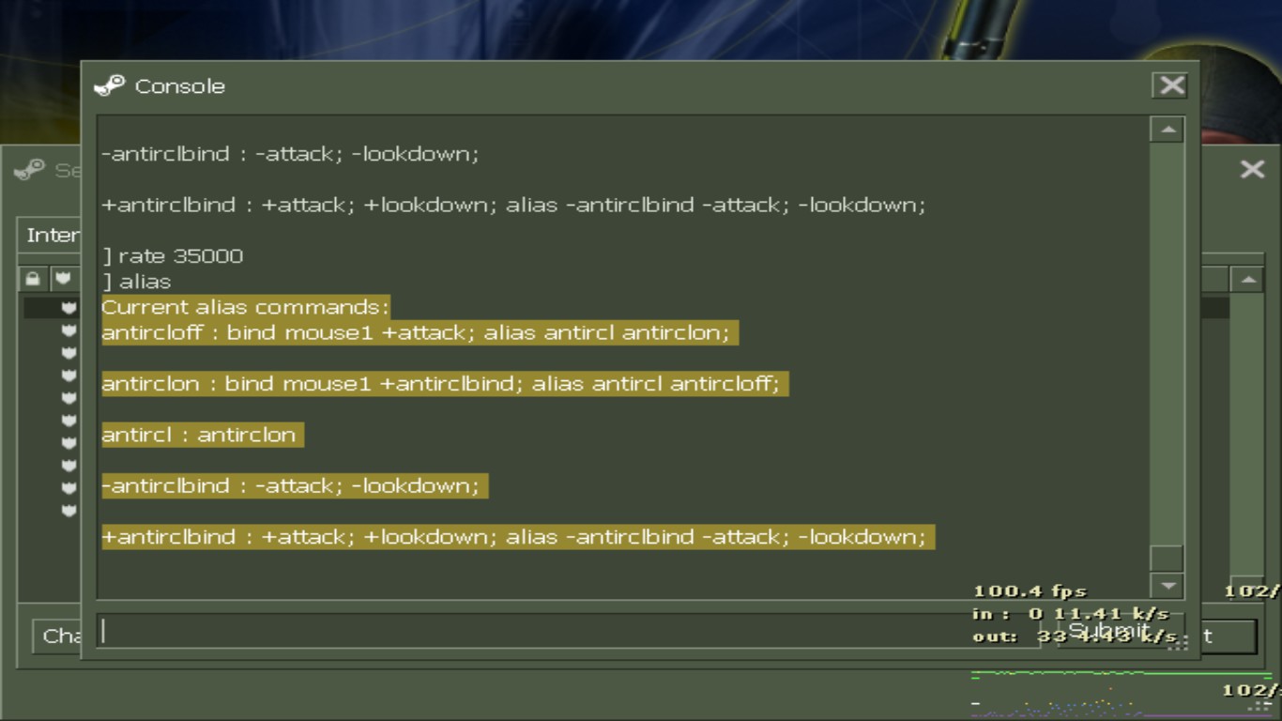The image size is (1282, 721).
Task: Click the Change filters button
Action: coord(58,636)
